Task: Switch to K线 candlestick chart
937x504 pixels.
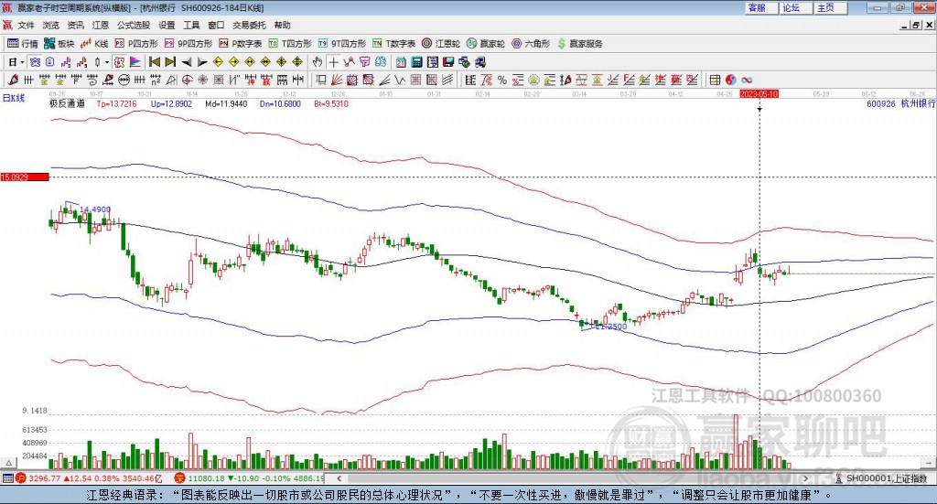Action: tap(95, 43)
